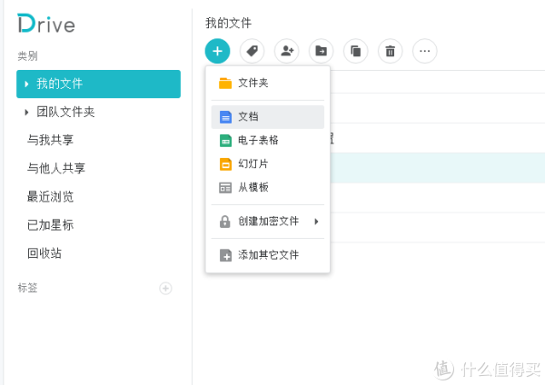Expand the 团队文件夹 tree arrow
Viewport: 545px width, 385px height.
pyautogui.click(x=26, y=113)
